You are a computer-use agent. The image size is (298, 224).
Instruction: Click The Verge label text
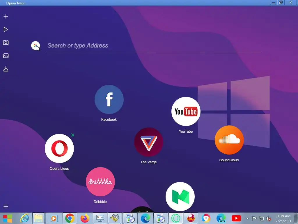[149, 162]
